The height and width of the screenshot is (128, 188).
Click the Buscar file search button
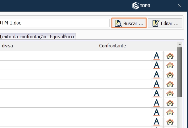(x=129, y=23)
